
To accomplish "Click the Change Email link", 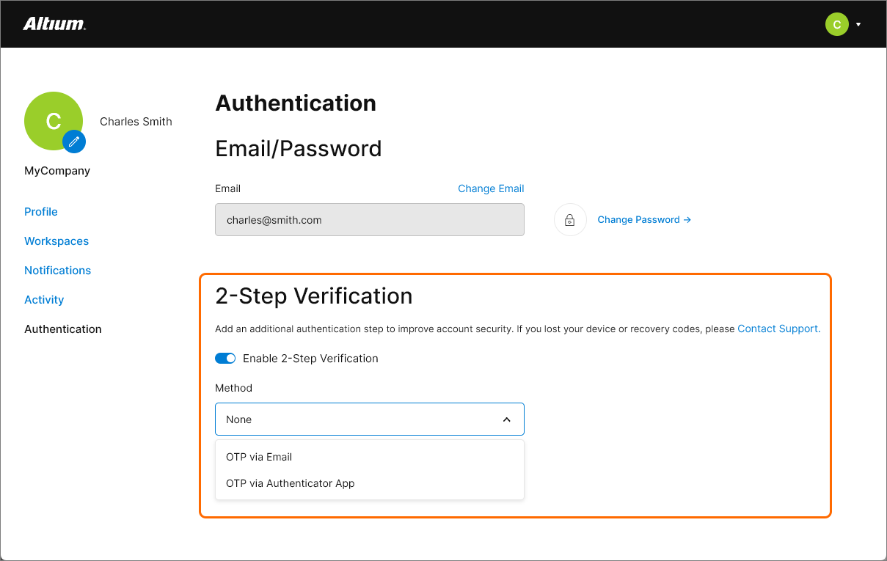I will (491, 188).
